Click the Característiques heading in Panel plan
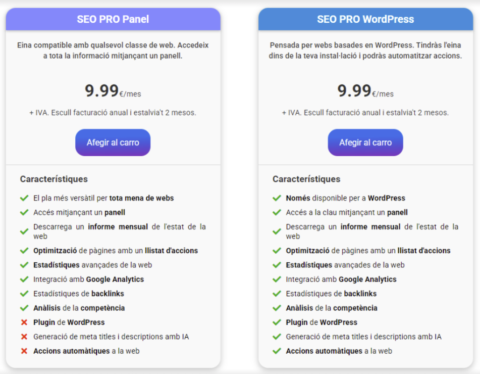The height and width of the screenshot is (374, 480). coord(54,179)
